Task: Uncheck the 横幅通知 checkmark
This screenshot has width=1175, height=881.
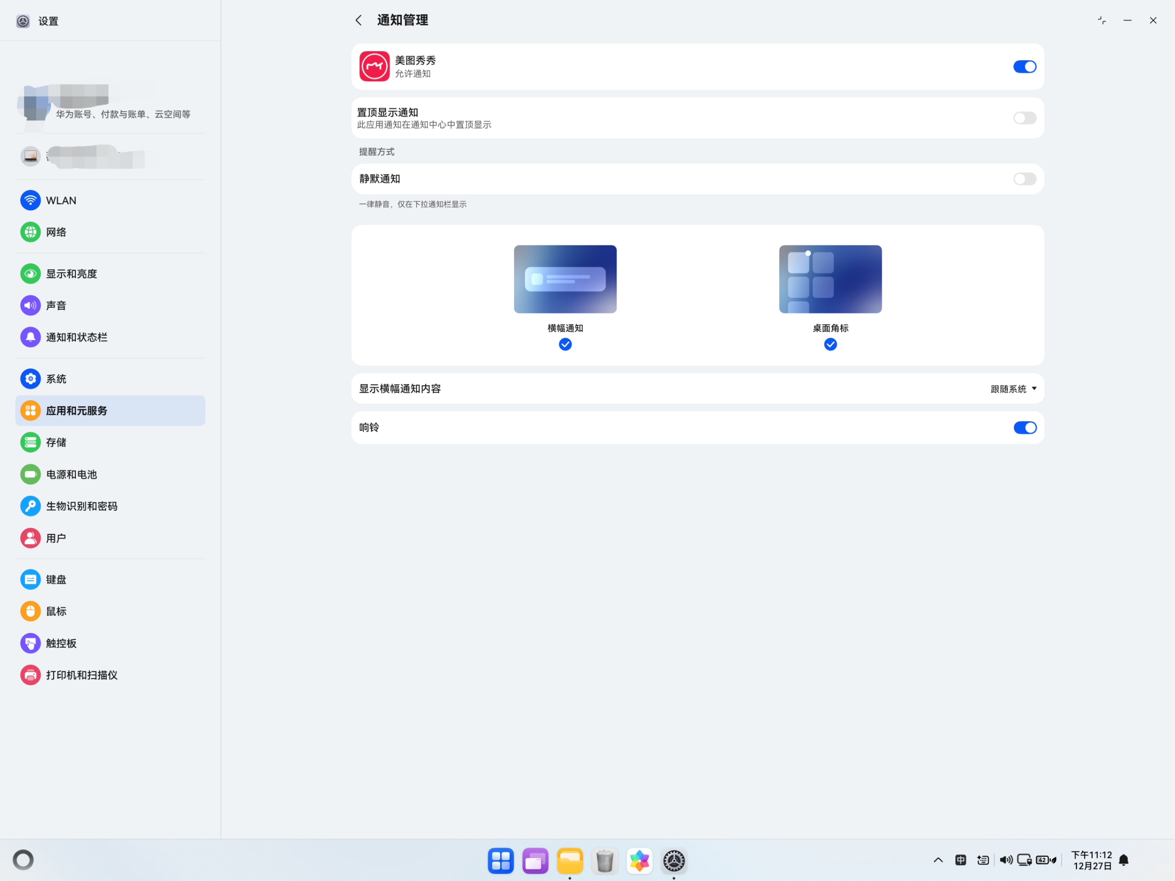Action: coord(565,345)
